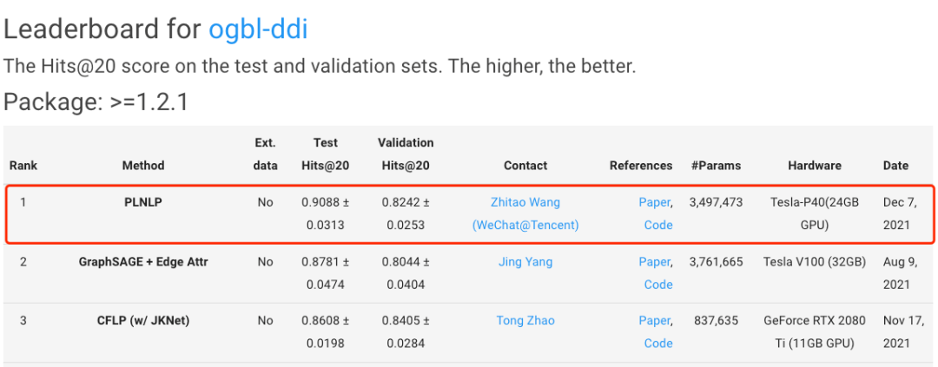Click the Test Hits@20 column header
938x367 pixels.
tap(326, 154)
